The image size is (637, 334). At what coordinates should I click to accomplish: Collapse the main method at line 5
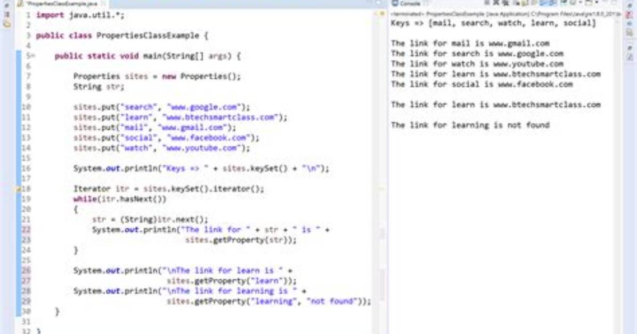click(34, 56)
